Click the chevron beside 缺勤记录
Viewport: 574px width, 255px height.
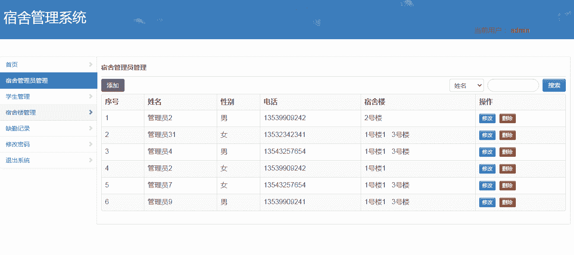(x=90, y=128)
